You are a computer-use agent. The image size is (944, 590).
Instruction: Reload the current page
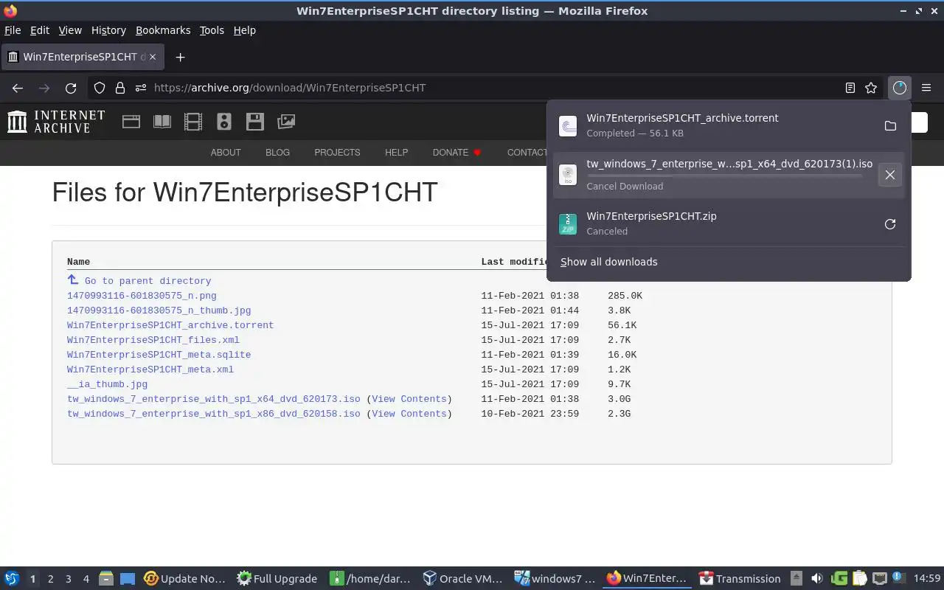(x=71, y=88)
